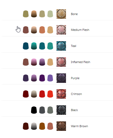Select the Teal scheme label
This screenshot has height=138, width=113.
[x=74, y=46]
